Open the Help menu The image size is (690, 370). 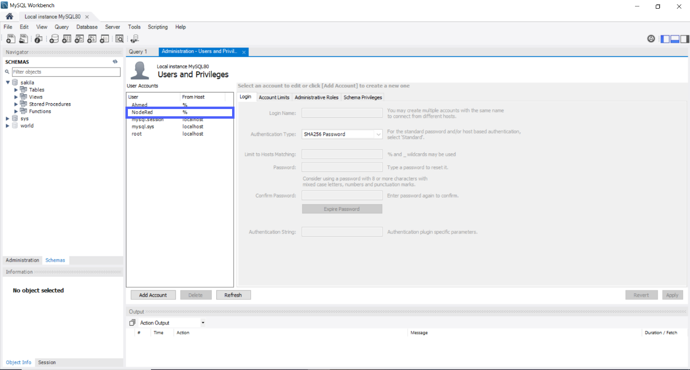pos(180,27)
